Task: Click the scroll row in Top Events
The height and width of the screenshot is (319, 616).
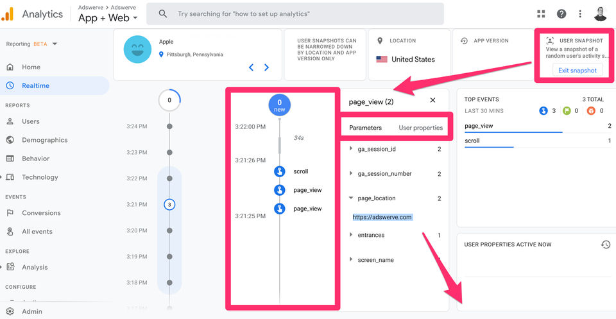Action: (538, 141)
